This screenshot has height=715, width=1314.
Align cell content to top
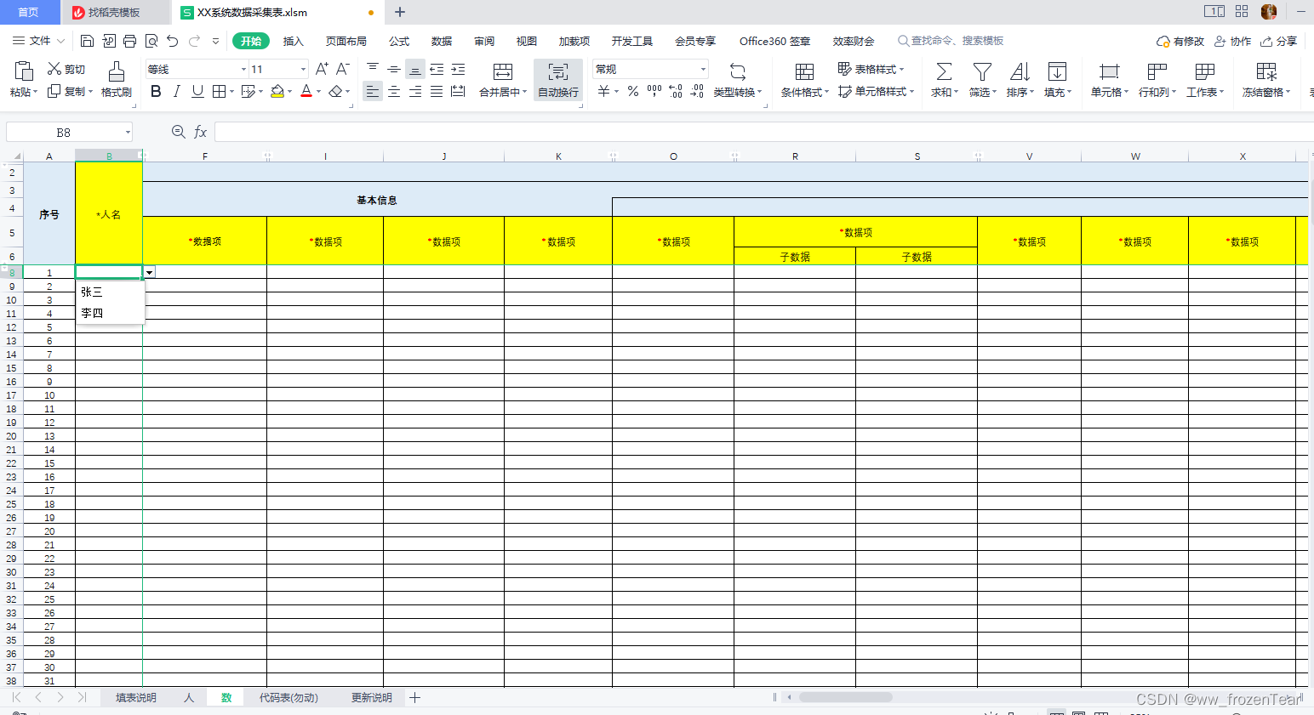click(x=373, y=69)
